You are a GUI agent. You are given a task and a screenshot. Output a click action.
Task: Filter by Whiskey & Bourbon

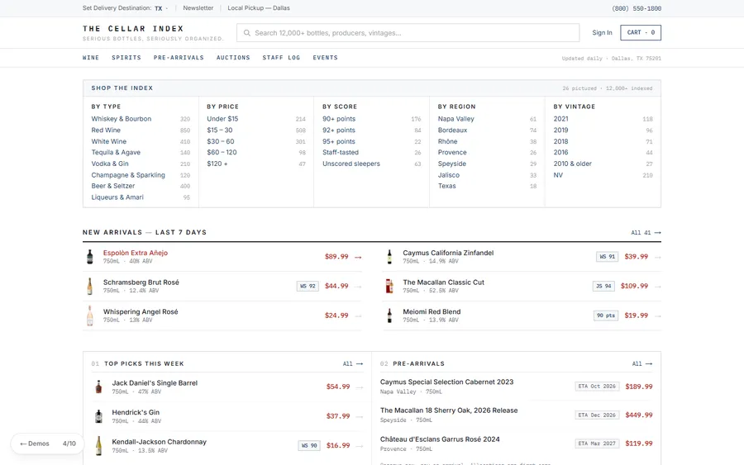tap(122, 119)
